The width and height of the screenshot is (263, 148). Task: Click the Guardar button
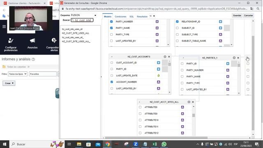pos(237,16)
